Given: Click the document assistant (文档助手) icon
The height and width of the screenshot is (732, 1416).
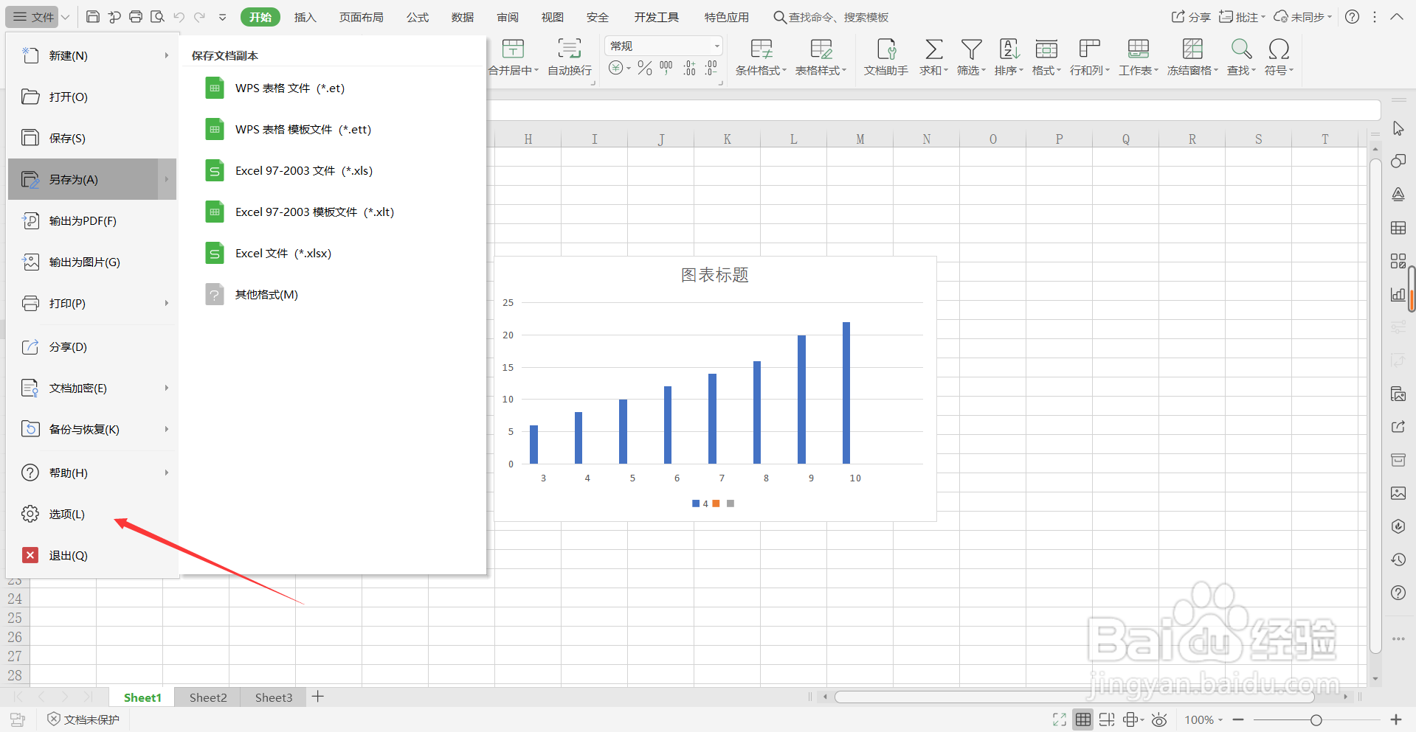Looking at the screenshot, I should click(886, 49).
